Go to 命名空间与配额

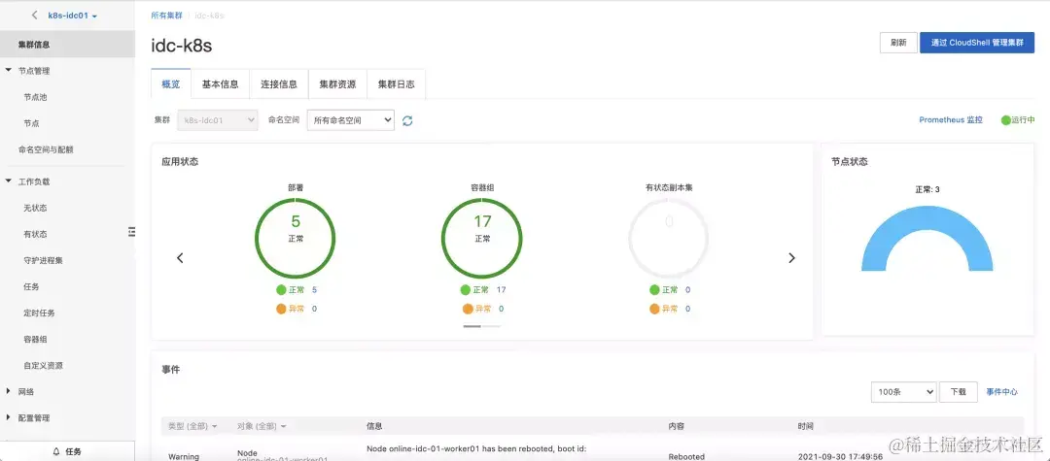coord(46,149)
